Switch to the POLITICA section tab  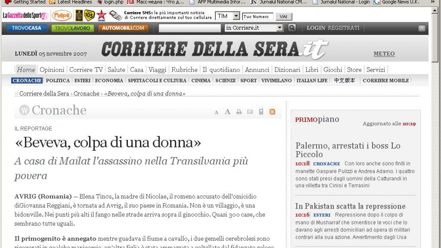pos(58,80)
